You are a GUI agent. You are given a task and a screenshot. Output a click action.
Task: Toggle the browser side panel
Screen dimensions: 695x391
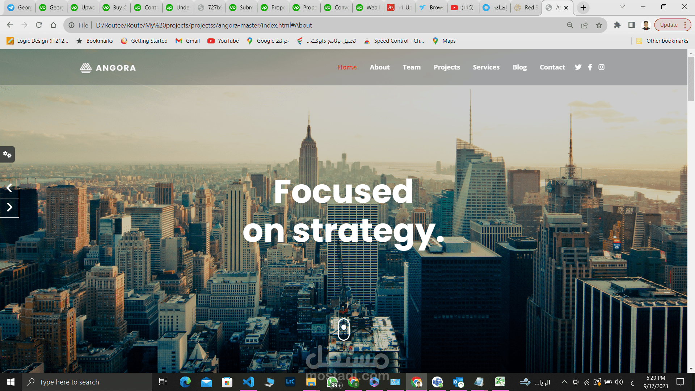(x=632, y=25)
